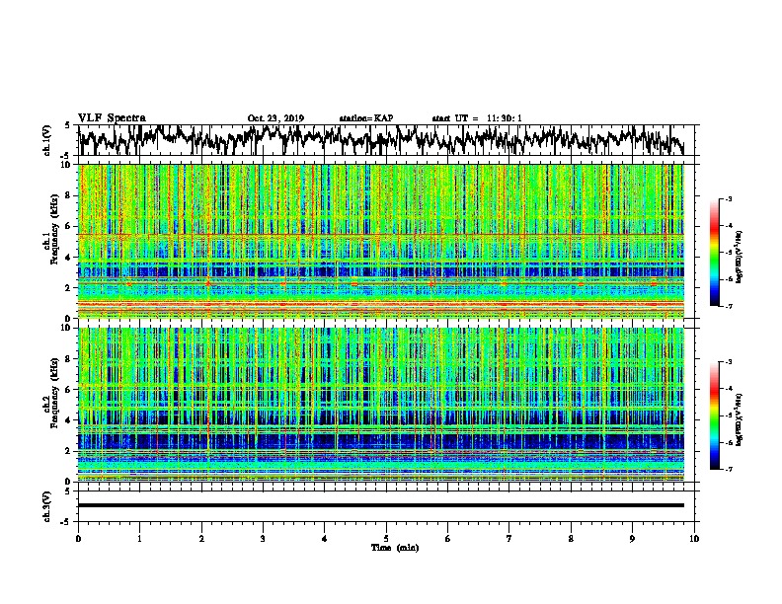Click the ch.2 spectrogram panel

pos(381,405)
